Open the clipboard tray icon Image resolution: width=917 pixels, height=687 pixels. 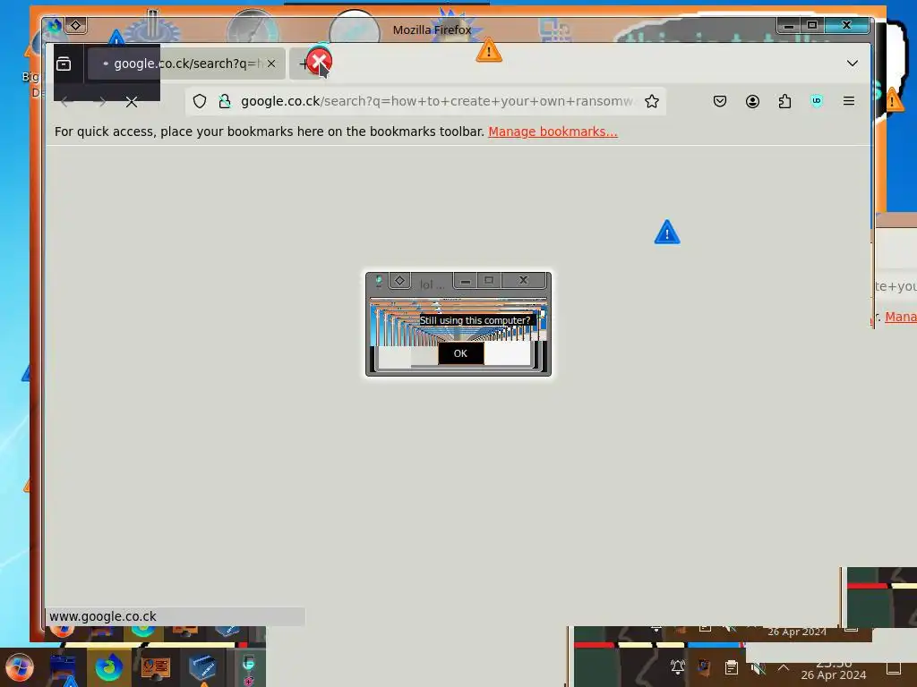(731, 667)
